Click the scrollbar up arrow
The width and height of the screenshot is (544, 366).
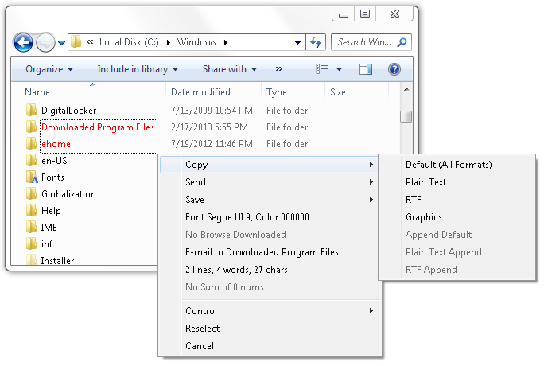pos(406,89)
